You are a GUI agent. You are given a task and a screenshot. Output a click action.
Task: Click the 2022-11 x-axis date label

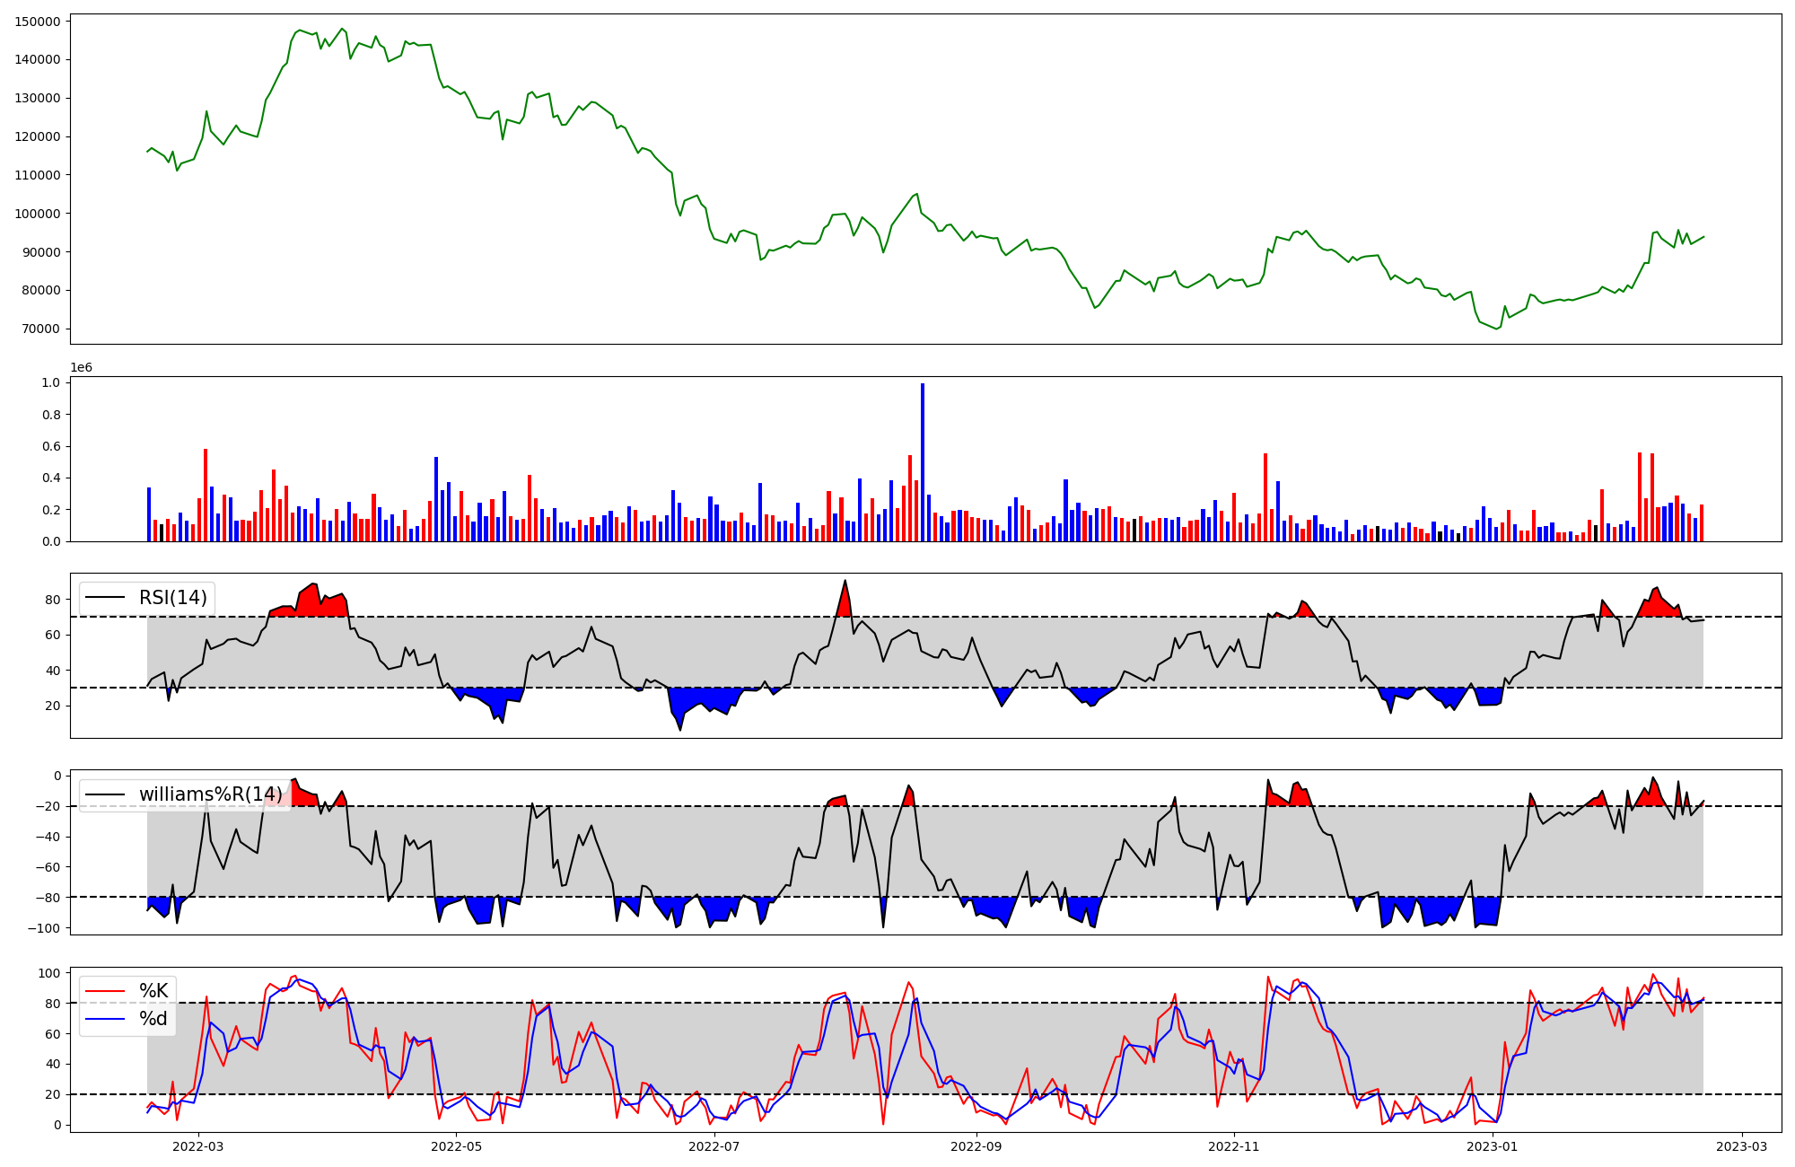(1234, 1146)
